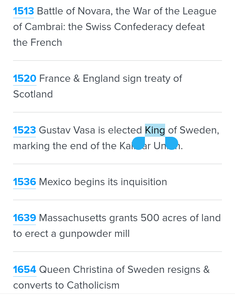Click the highlighted word "King"
Image resolution: width=235 pixels, height=302 pixels.
pyautogui.click(x=155, y=131)
